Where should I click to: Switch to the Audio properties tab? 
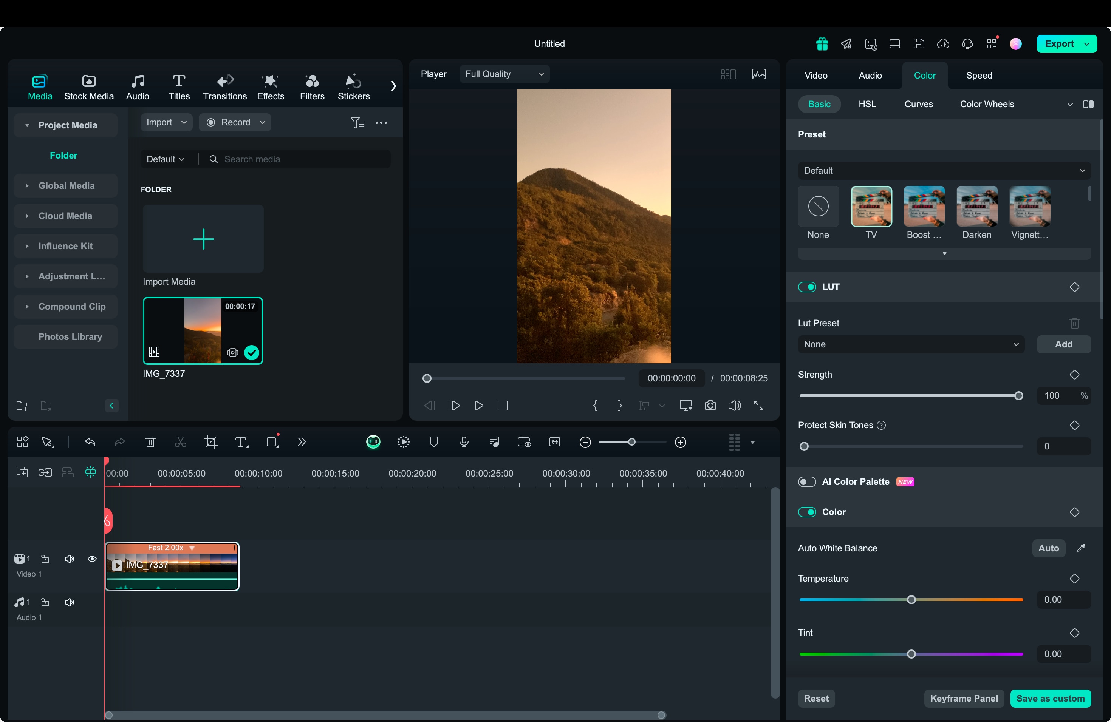tap(870, 75)
